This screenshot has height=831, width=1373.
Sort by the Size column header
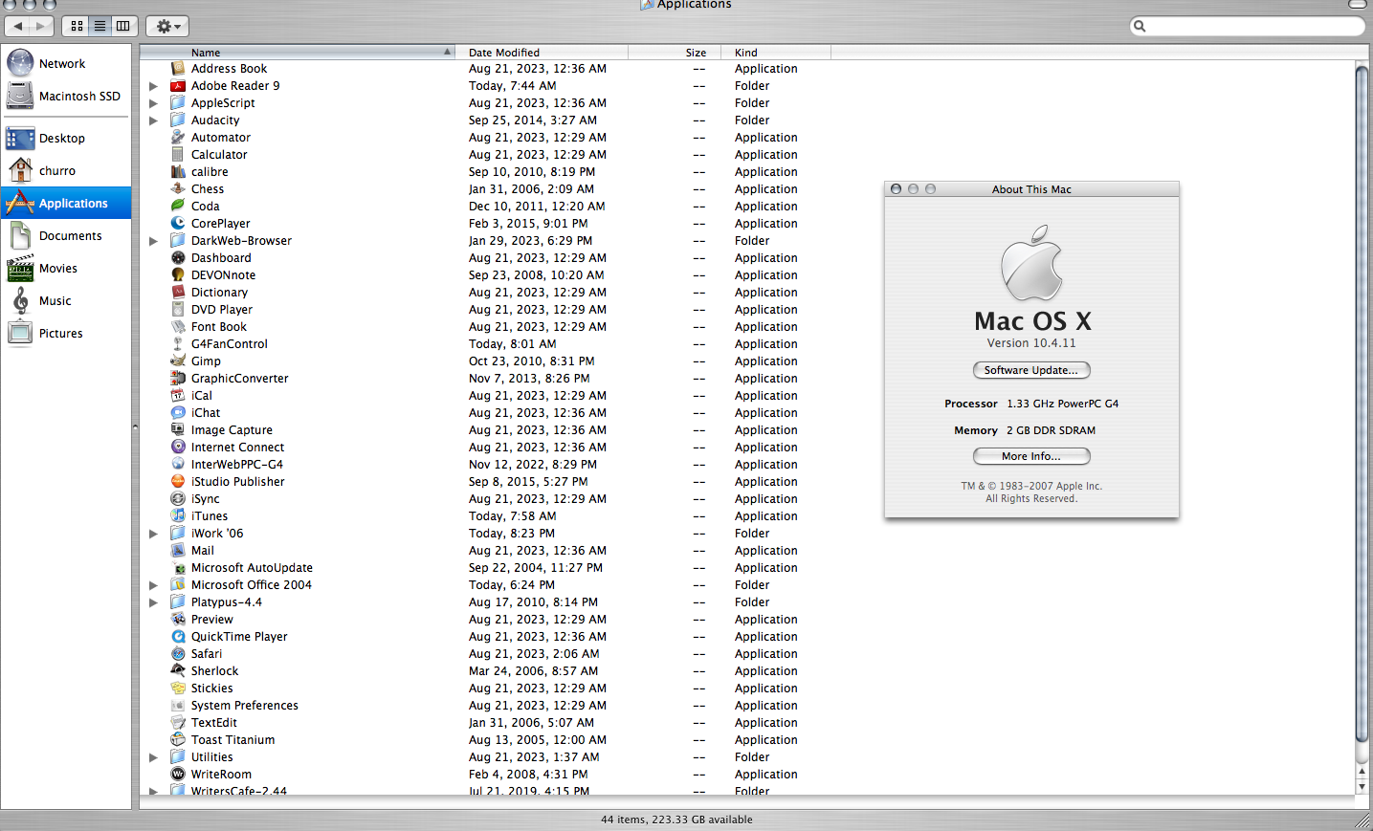(x=675, y=53)
